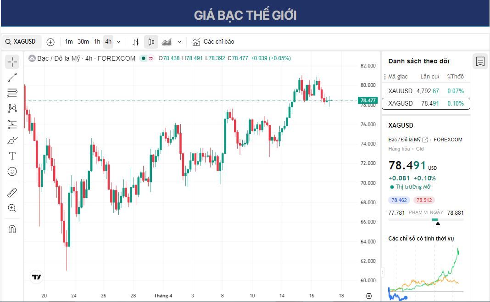
Task: Select the ruler measure tool
Action: click(x=12, y=192)
